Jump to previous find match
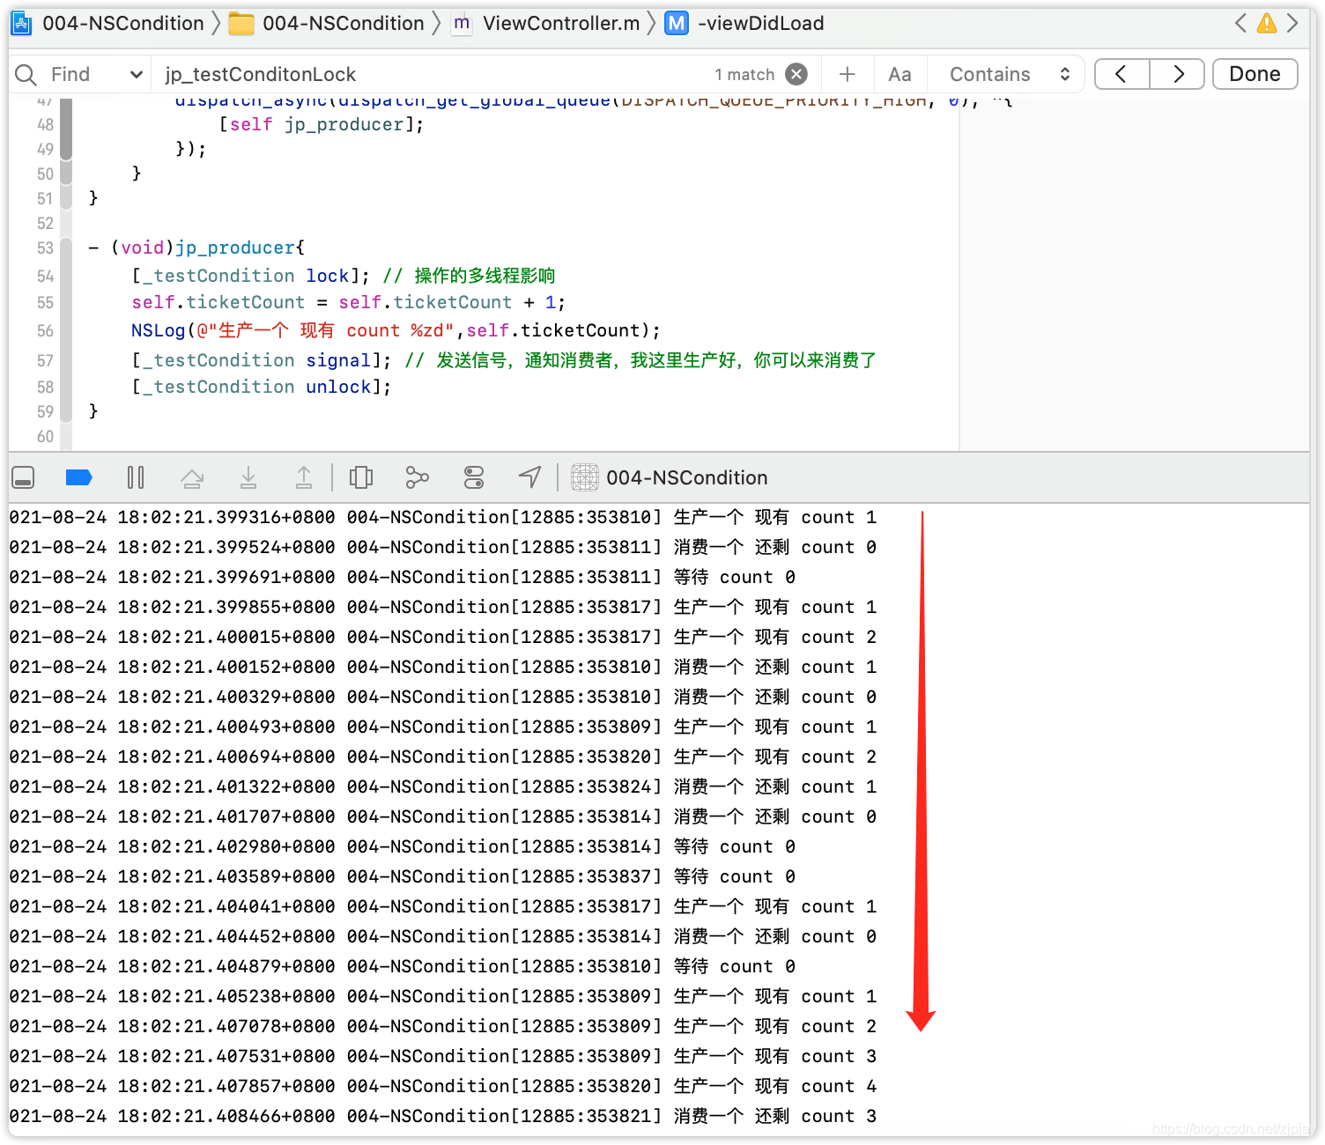 click(x=1121, y=74)
